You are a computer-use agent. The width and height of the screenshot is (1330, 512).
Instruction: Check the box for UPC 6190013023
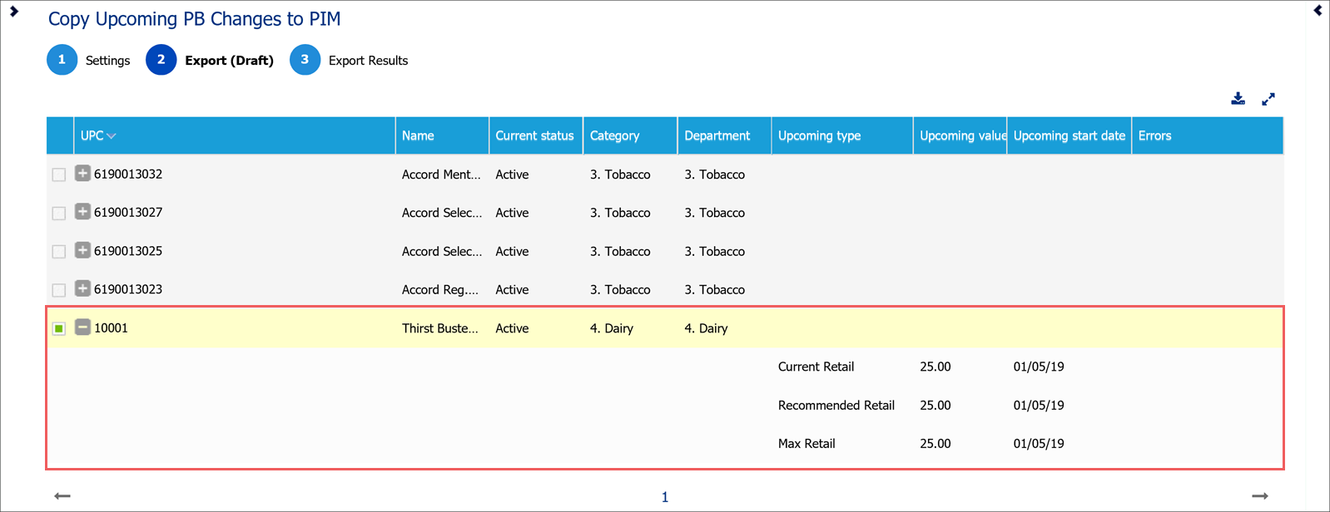point(59,290)
